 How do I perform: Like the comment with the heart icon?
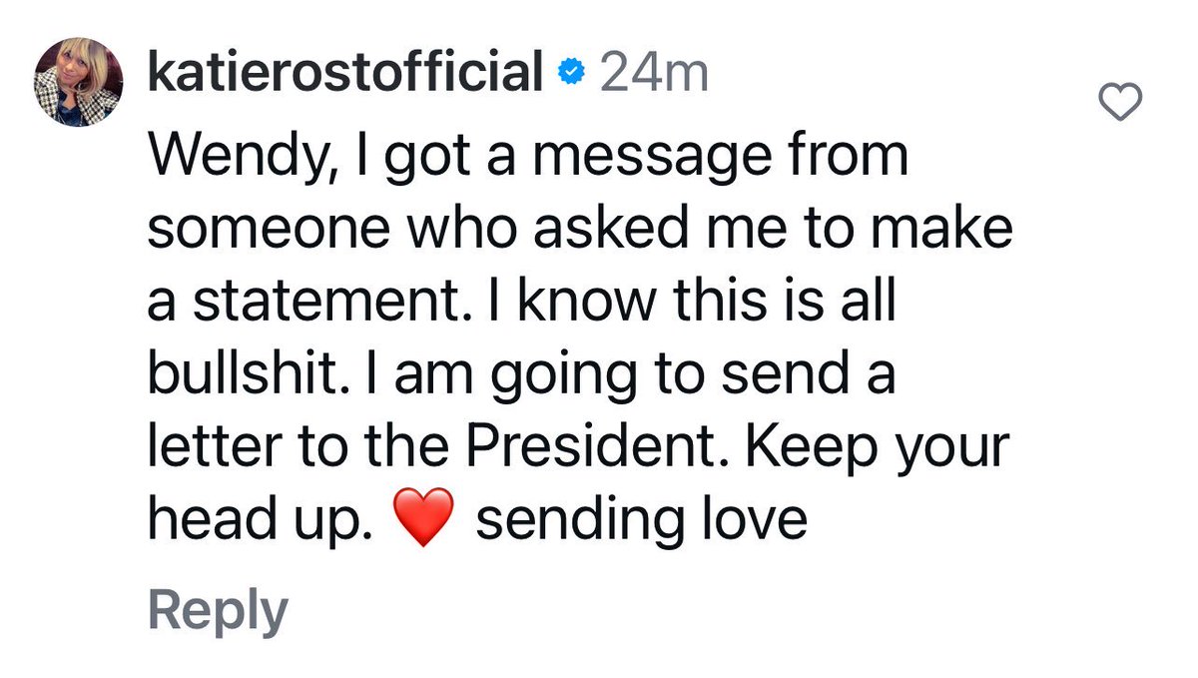[1119, 101]
